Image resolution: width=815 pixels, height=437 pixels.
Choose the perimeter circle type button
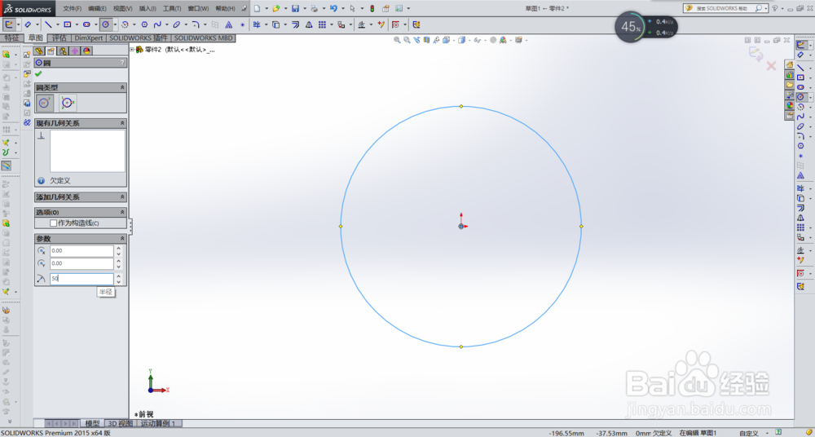(68, 103)
